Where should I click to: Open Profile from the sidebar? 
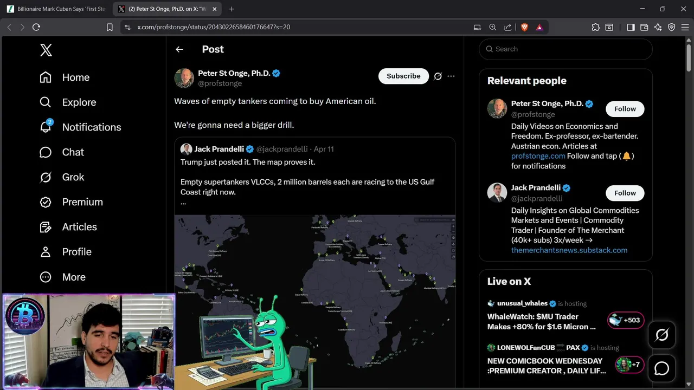(66, 252)
